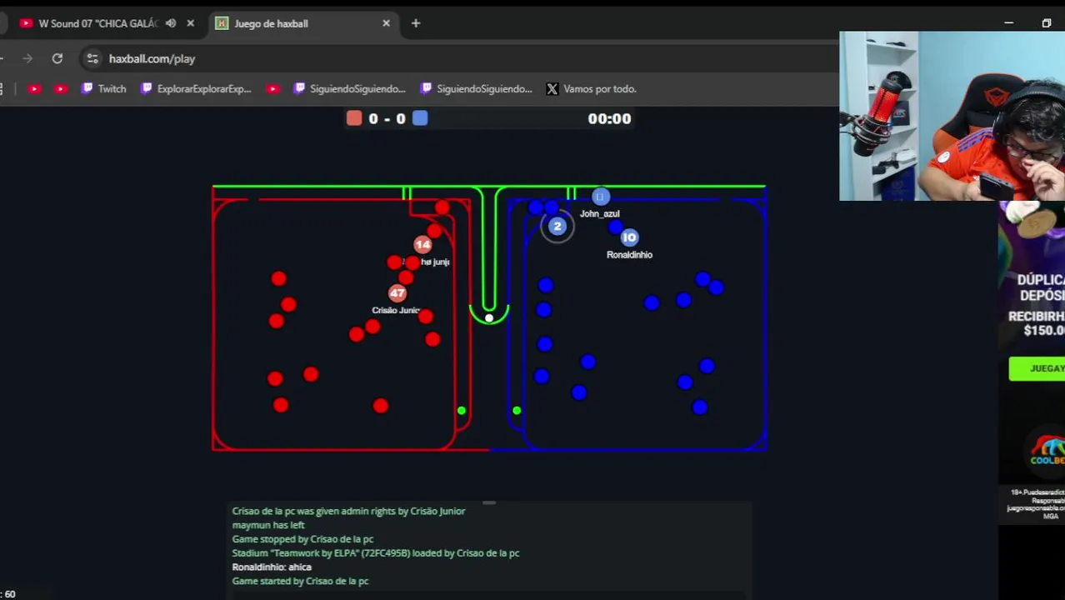The image size is (1065, 600).
Task: Click the JUEGA YA green ad button
Action: tap(1037, 368)
